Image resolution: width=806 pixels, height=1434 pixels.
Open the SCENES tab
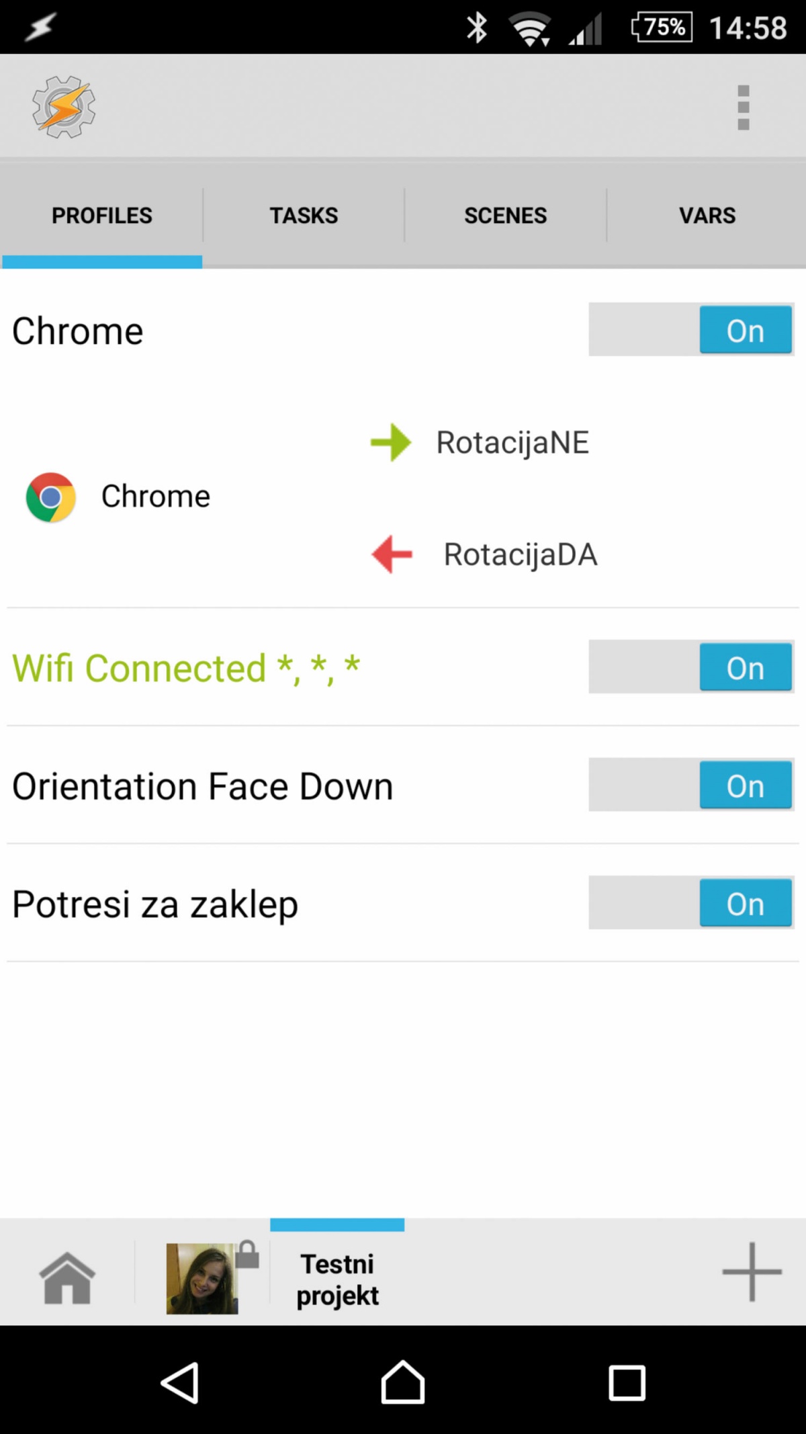tap(505, 216)
